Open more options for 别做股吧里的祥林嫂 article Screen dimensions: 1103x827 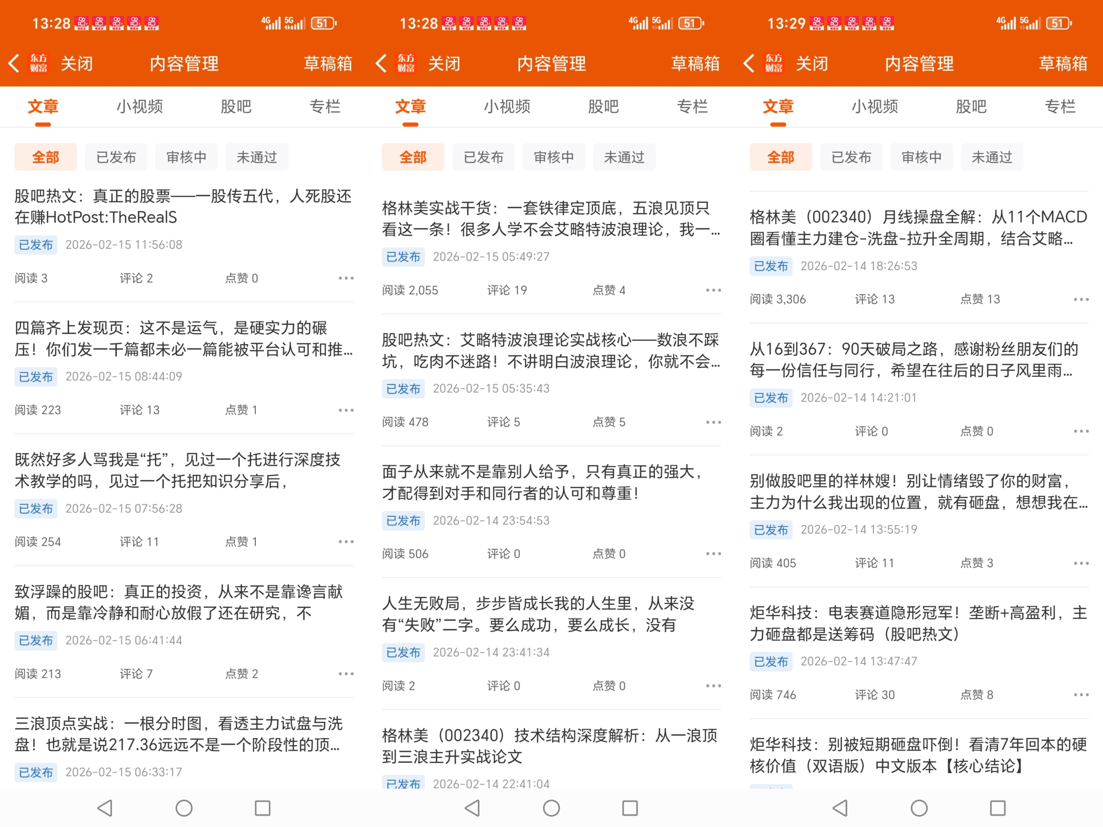(x=1081, y=563)
